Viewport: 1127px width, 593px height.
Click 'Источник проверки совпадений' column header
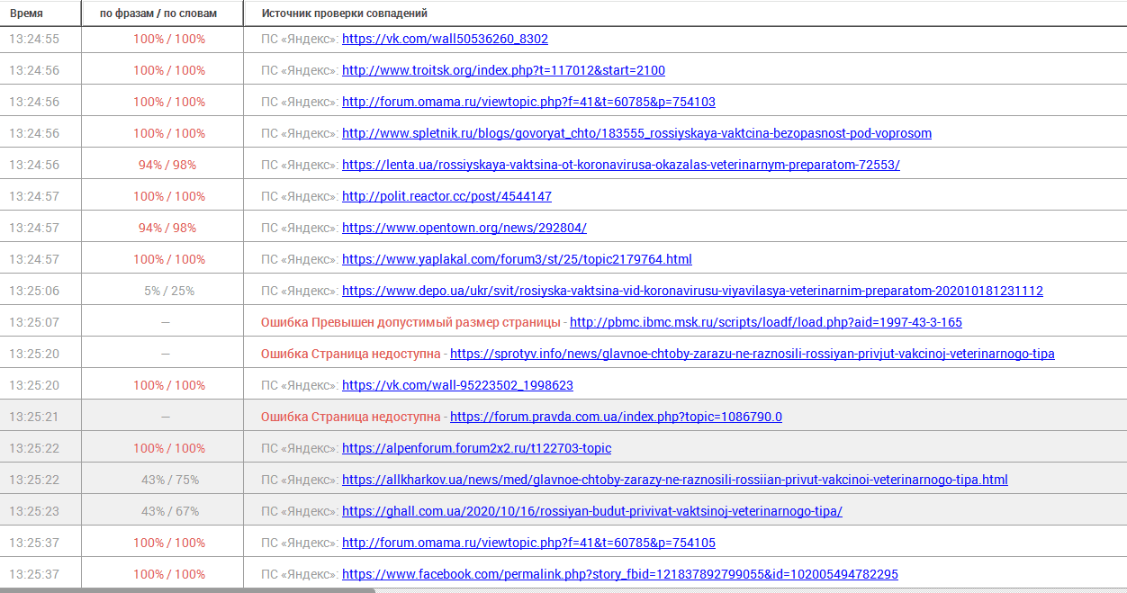point(345,13)
